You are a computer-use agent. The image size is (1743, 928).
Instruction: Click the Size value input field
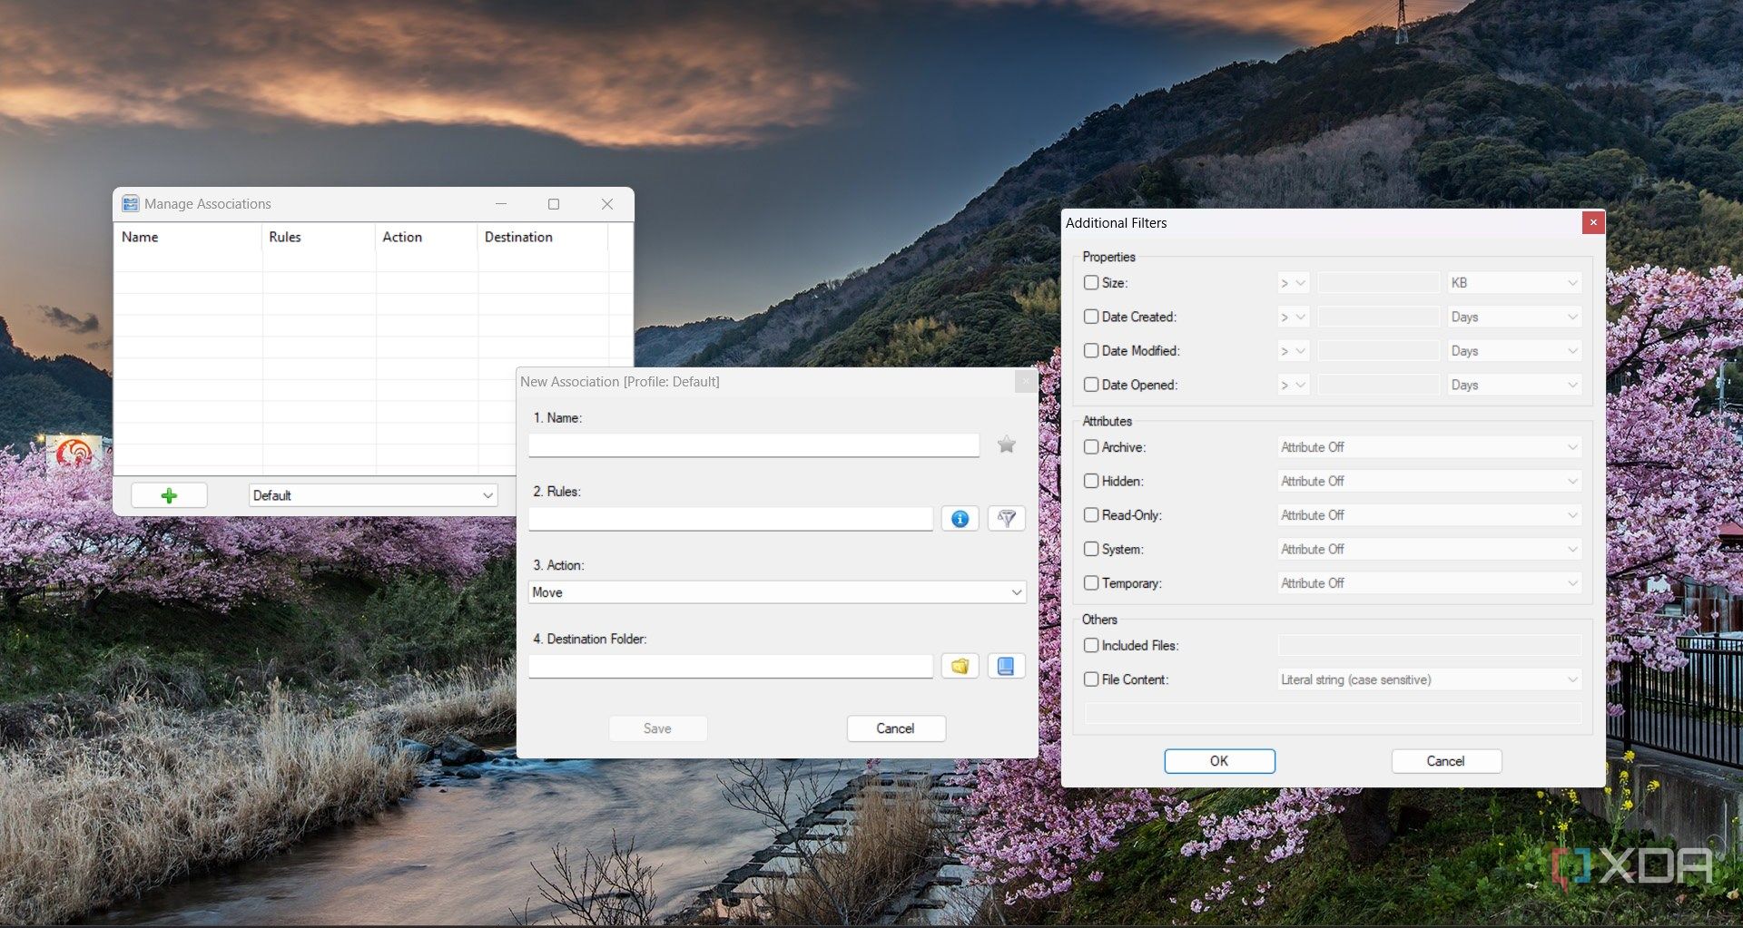coord(1378,283)
